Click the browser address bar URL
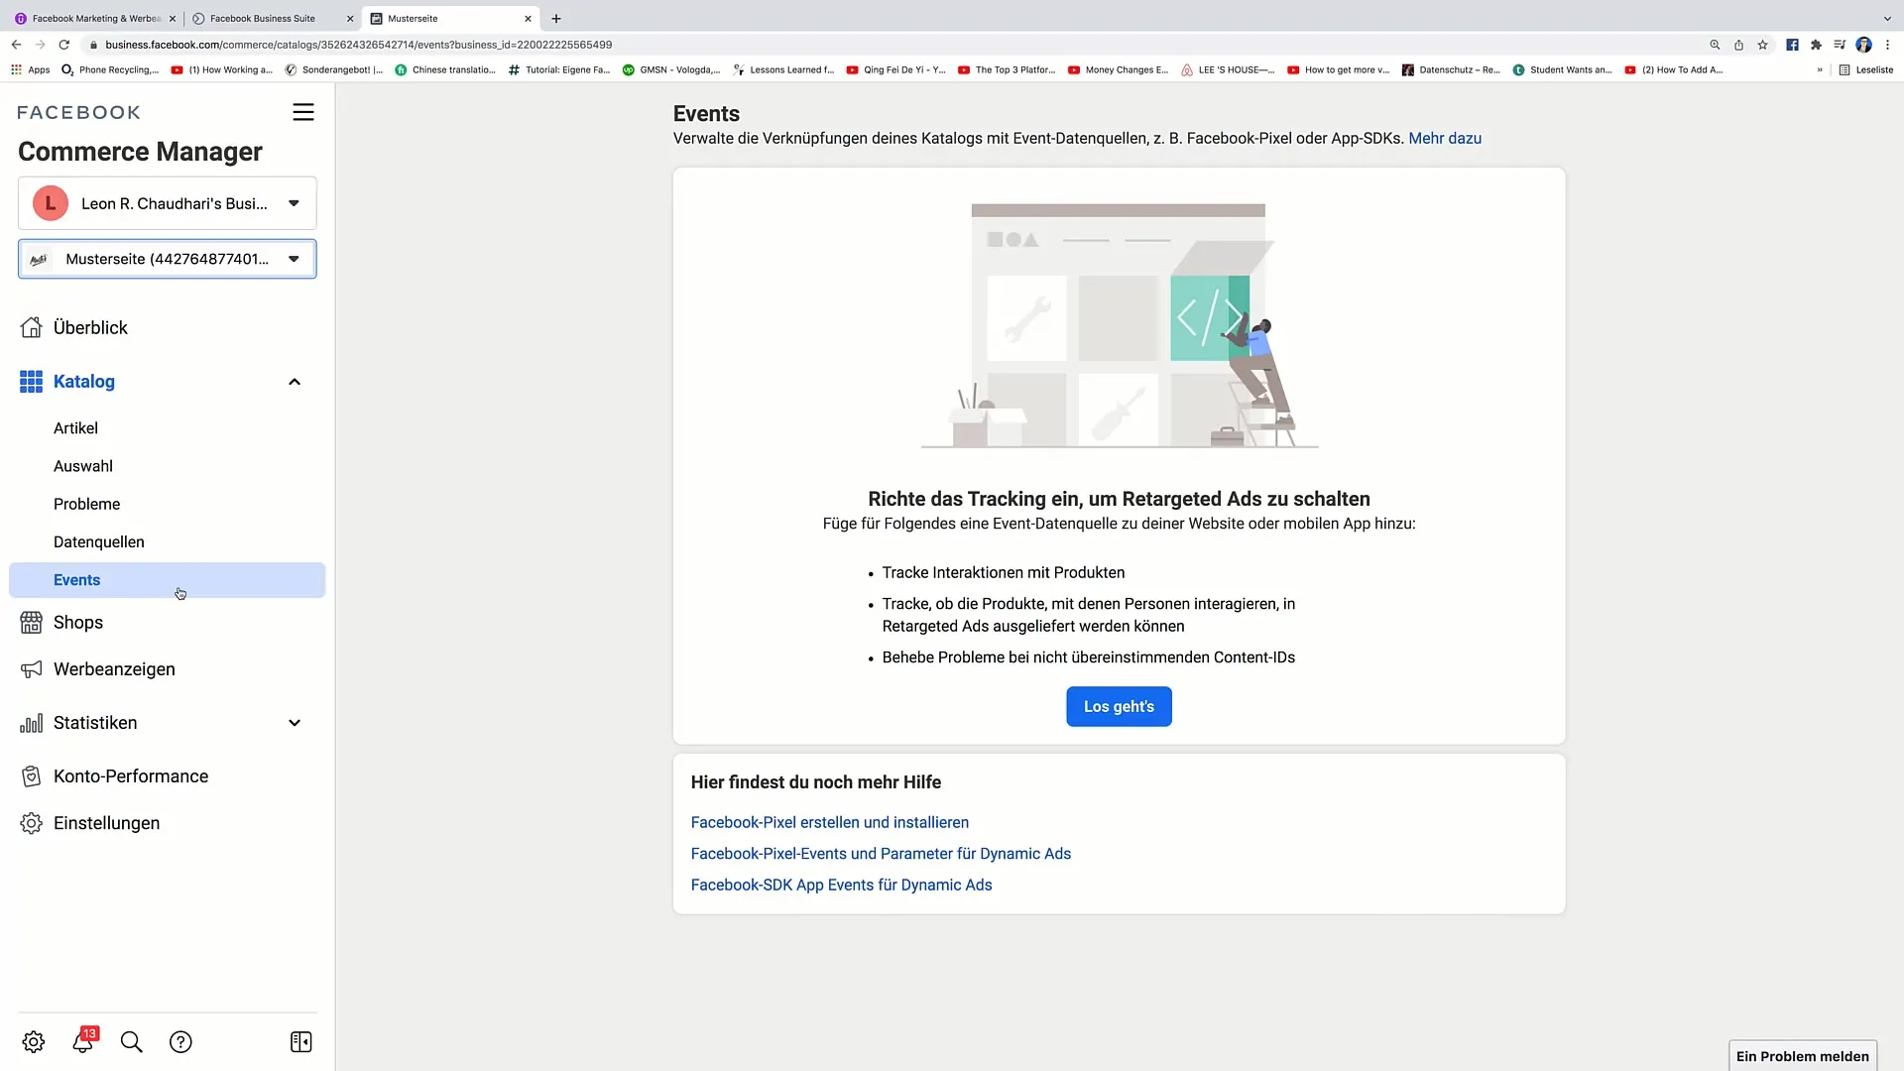 pos(359,45)
